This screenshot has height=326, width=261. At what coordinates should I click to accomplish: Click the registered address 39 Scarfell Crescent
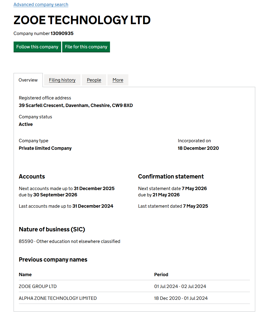76,105
